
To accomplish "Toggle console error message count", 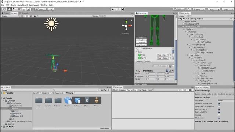I will point(191,90).
